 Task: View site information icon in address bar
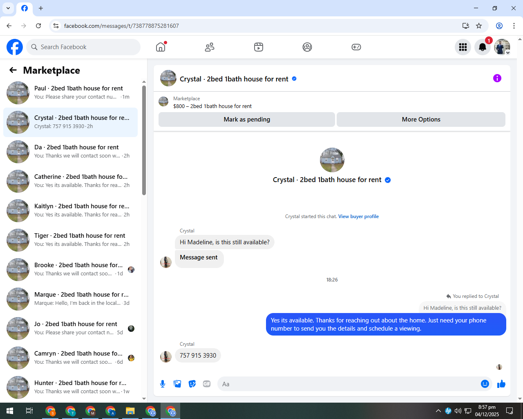(56, 26)
